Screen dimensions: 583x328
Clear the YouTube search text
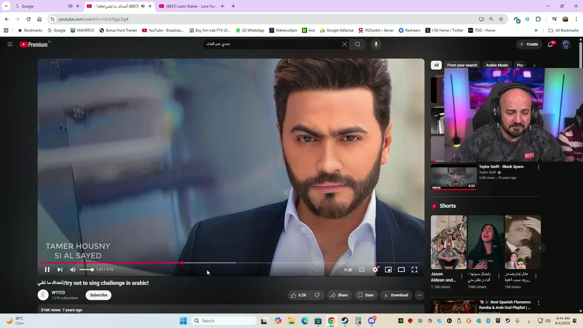coord(344,44)
